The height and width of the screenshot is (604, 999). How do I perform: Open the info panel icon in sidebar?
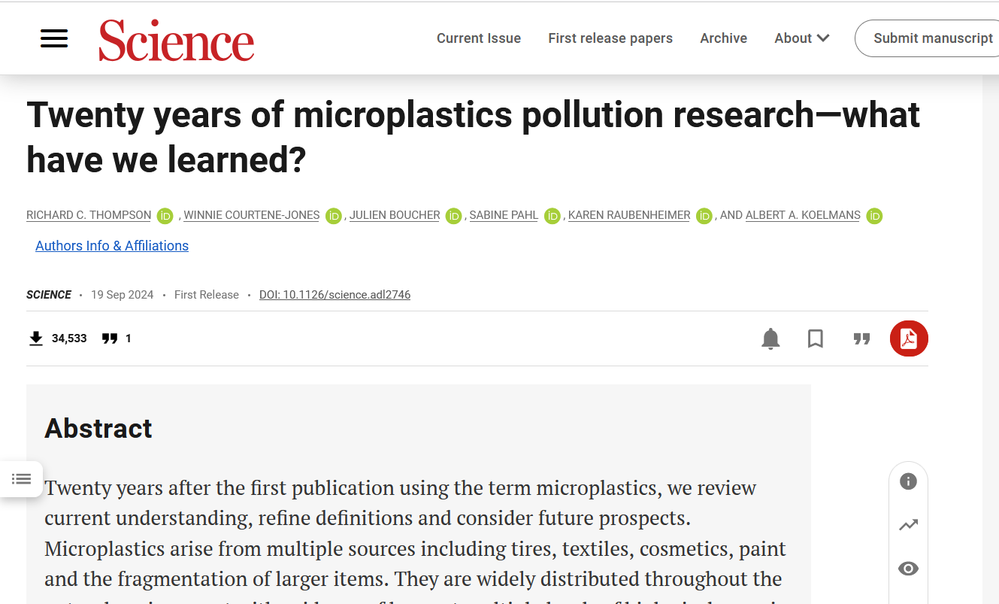pos(908,481)
